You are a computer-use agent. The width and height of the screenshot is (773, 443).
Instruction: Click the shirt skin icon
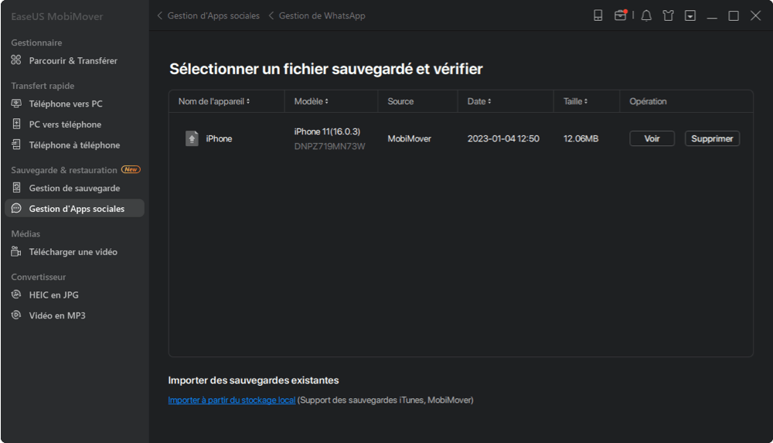pyautogui.click(x=668, y=15)
